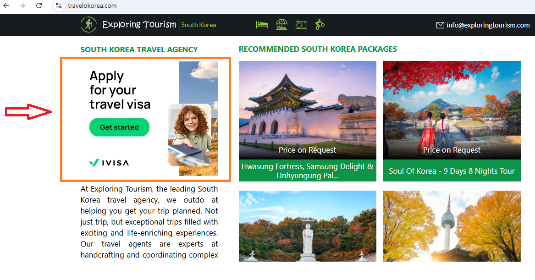This screenshot has height=280, width=535.
Task: Click the hotels bed icon
Action: point(262,25)
